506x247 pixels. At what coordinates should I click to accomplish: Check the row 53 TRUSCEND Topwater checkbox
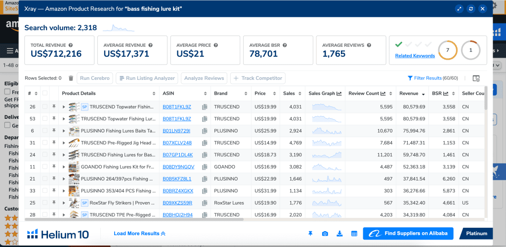click(45, 119)
